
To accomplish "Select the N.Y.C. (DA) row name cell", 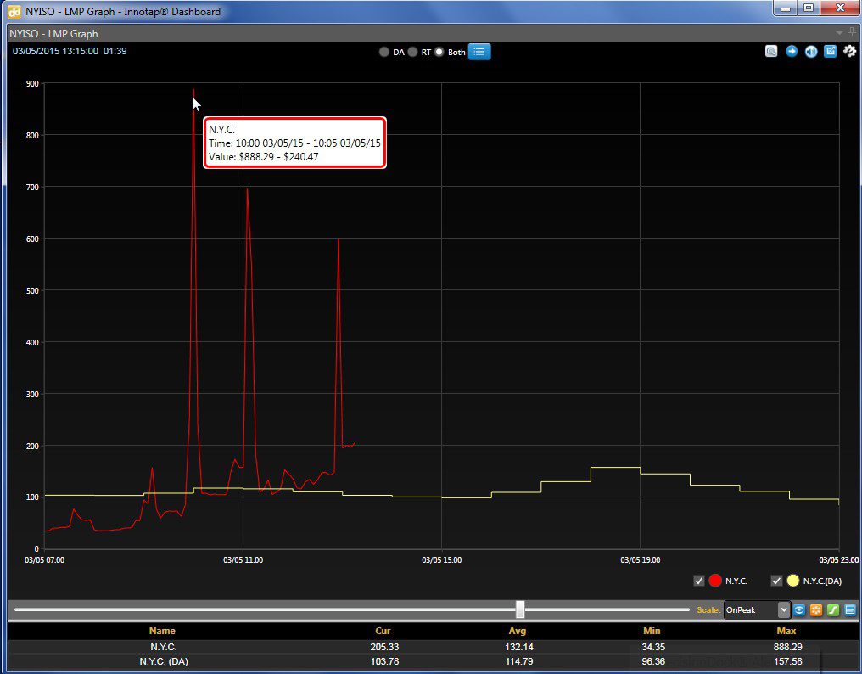I will coord(164,661).
